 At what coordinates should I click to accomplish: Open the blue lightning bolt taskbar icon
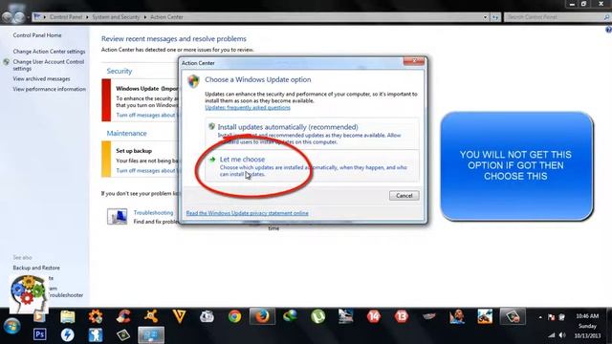point(67,334)
